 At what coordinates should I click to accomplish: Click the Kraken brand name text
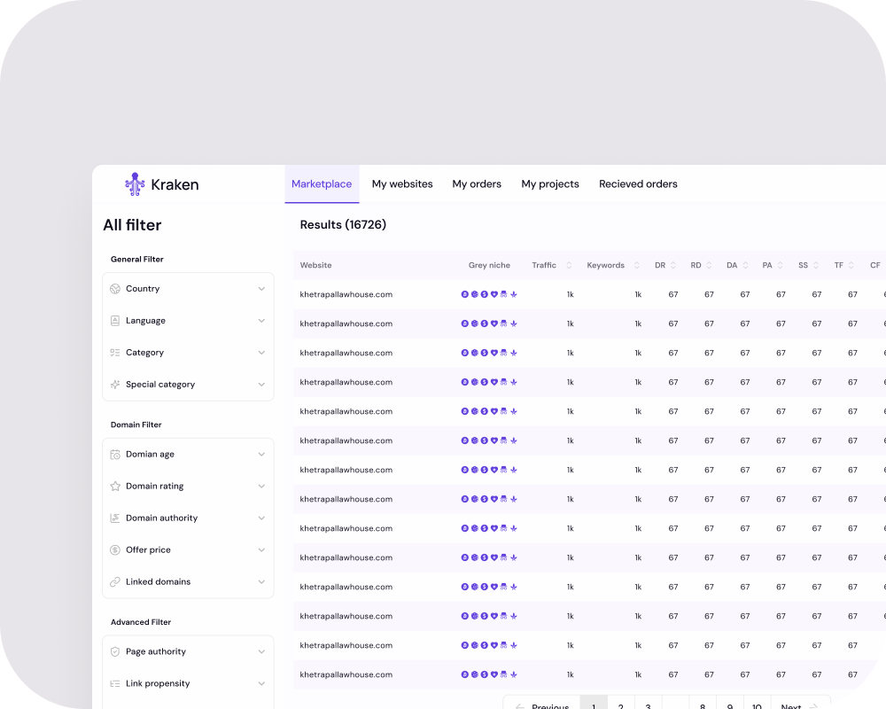175,185
